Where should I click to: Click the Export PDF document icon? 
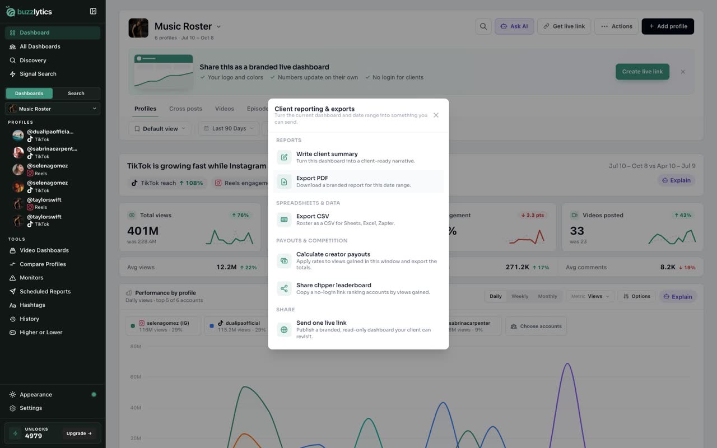coord(284,181)
